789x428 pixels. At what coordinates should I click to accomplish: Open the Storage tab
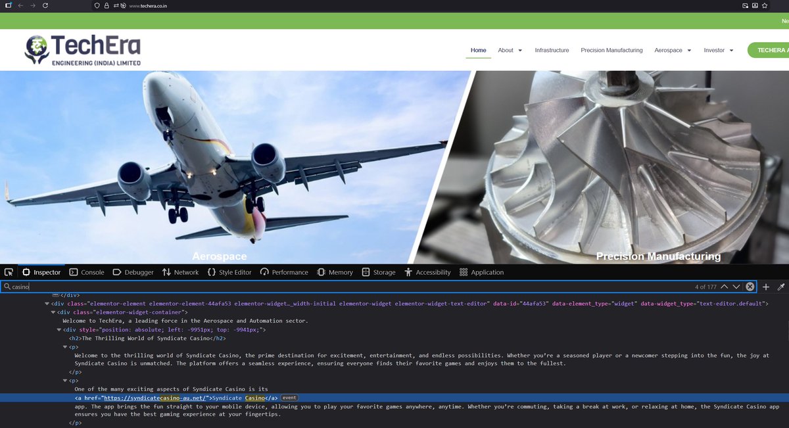[379, 272]
